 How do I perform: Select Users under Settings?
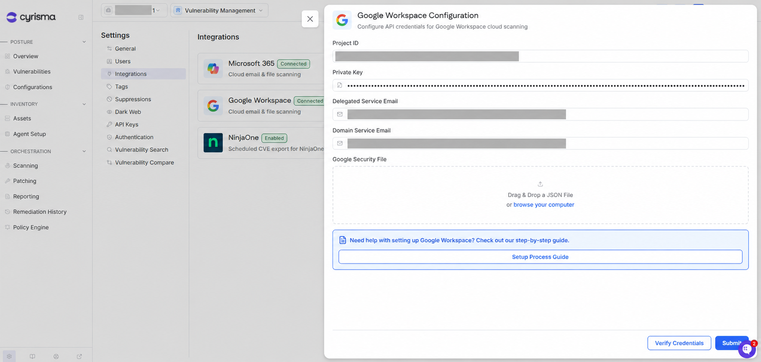click(x=143, y=62)
